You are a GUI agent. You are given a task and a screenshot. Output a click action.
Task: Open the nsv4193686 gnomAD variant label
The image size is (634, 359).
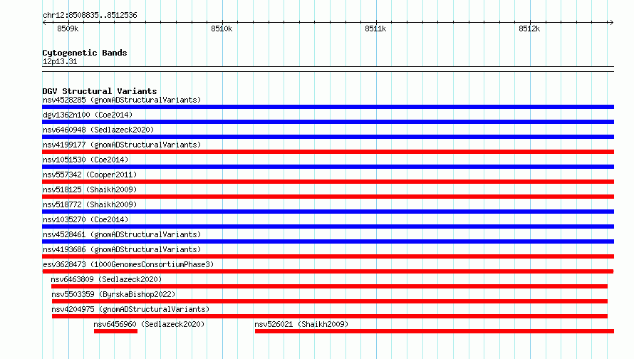point(122,249)
